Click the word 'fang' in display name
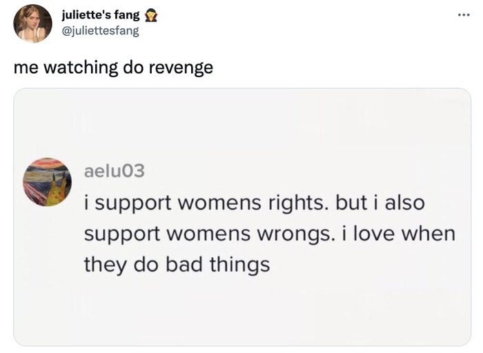Screen dimensions: 483x353 point(127,15)
